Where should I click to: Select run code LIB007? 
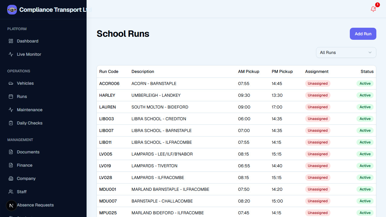point(106,131)
